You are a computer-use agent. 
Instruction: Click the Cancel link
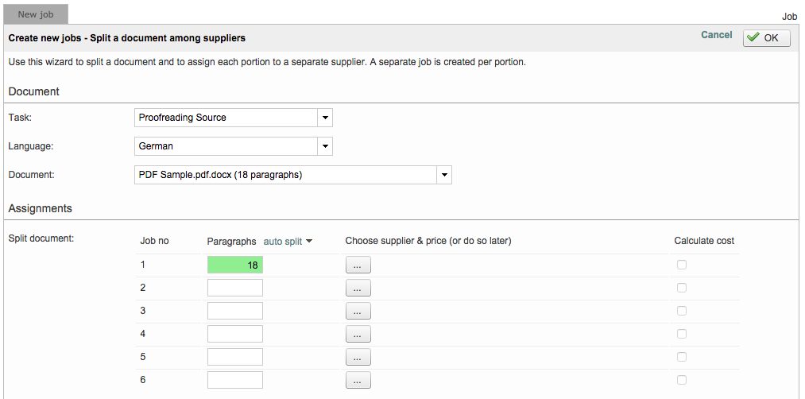[716, 35]
